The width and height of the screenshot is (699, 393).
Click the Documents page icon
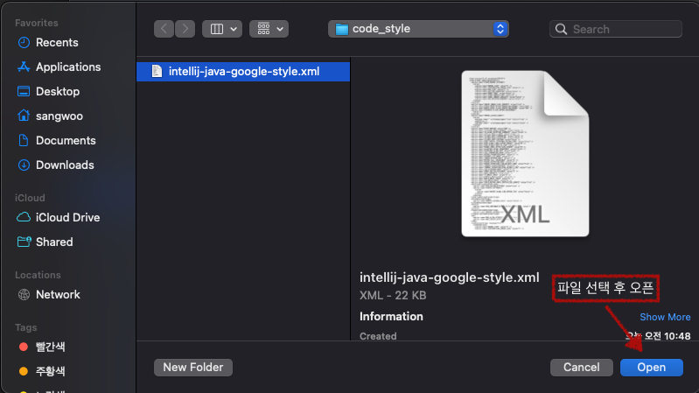(24, 141)
